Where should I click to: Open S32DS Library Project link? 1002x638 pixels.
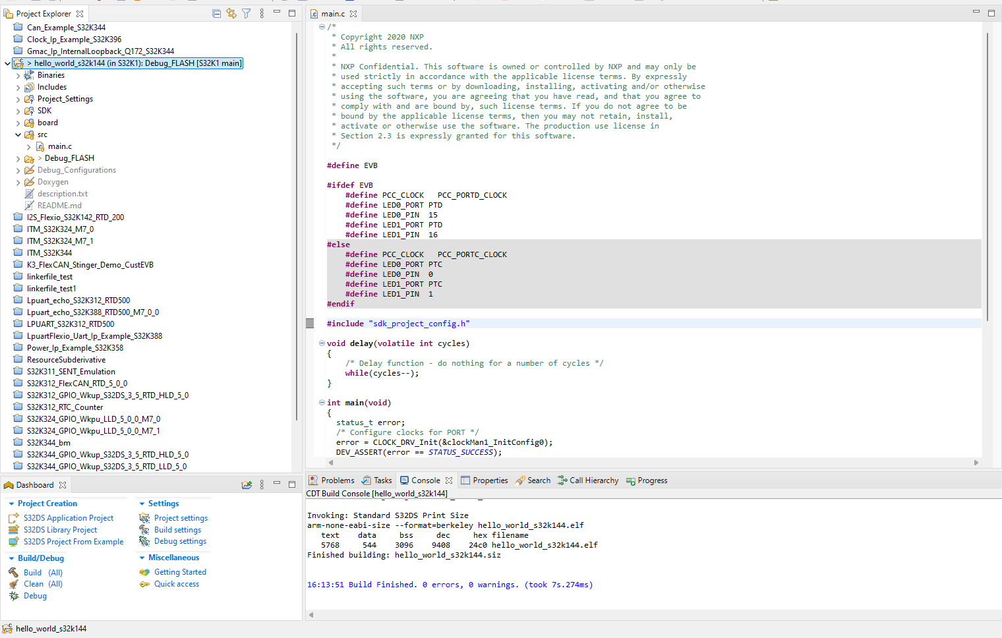point(61,530)
